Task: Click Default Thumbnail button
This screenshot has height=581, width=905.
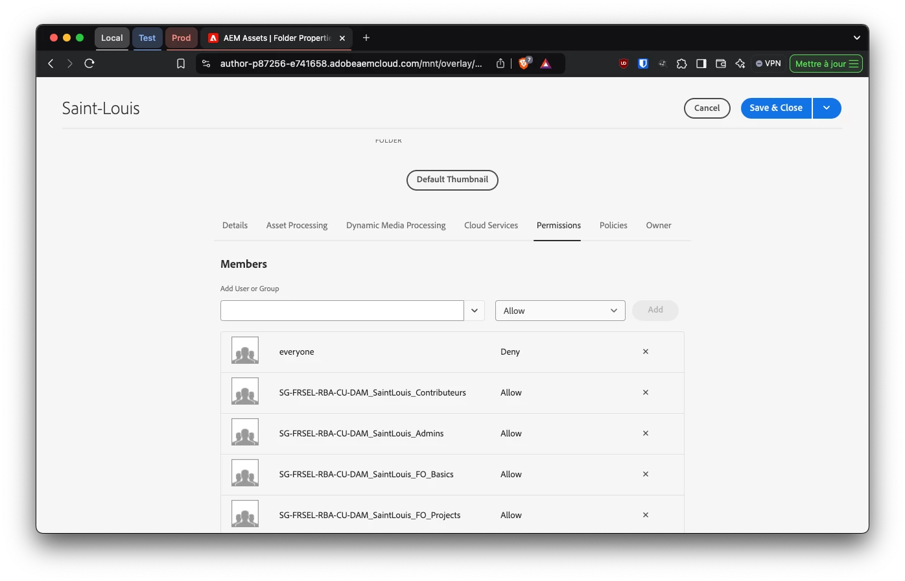Action: 452,180
